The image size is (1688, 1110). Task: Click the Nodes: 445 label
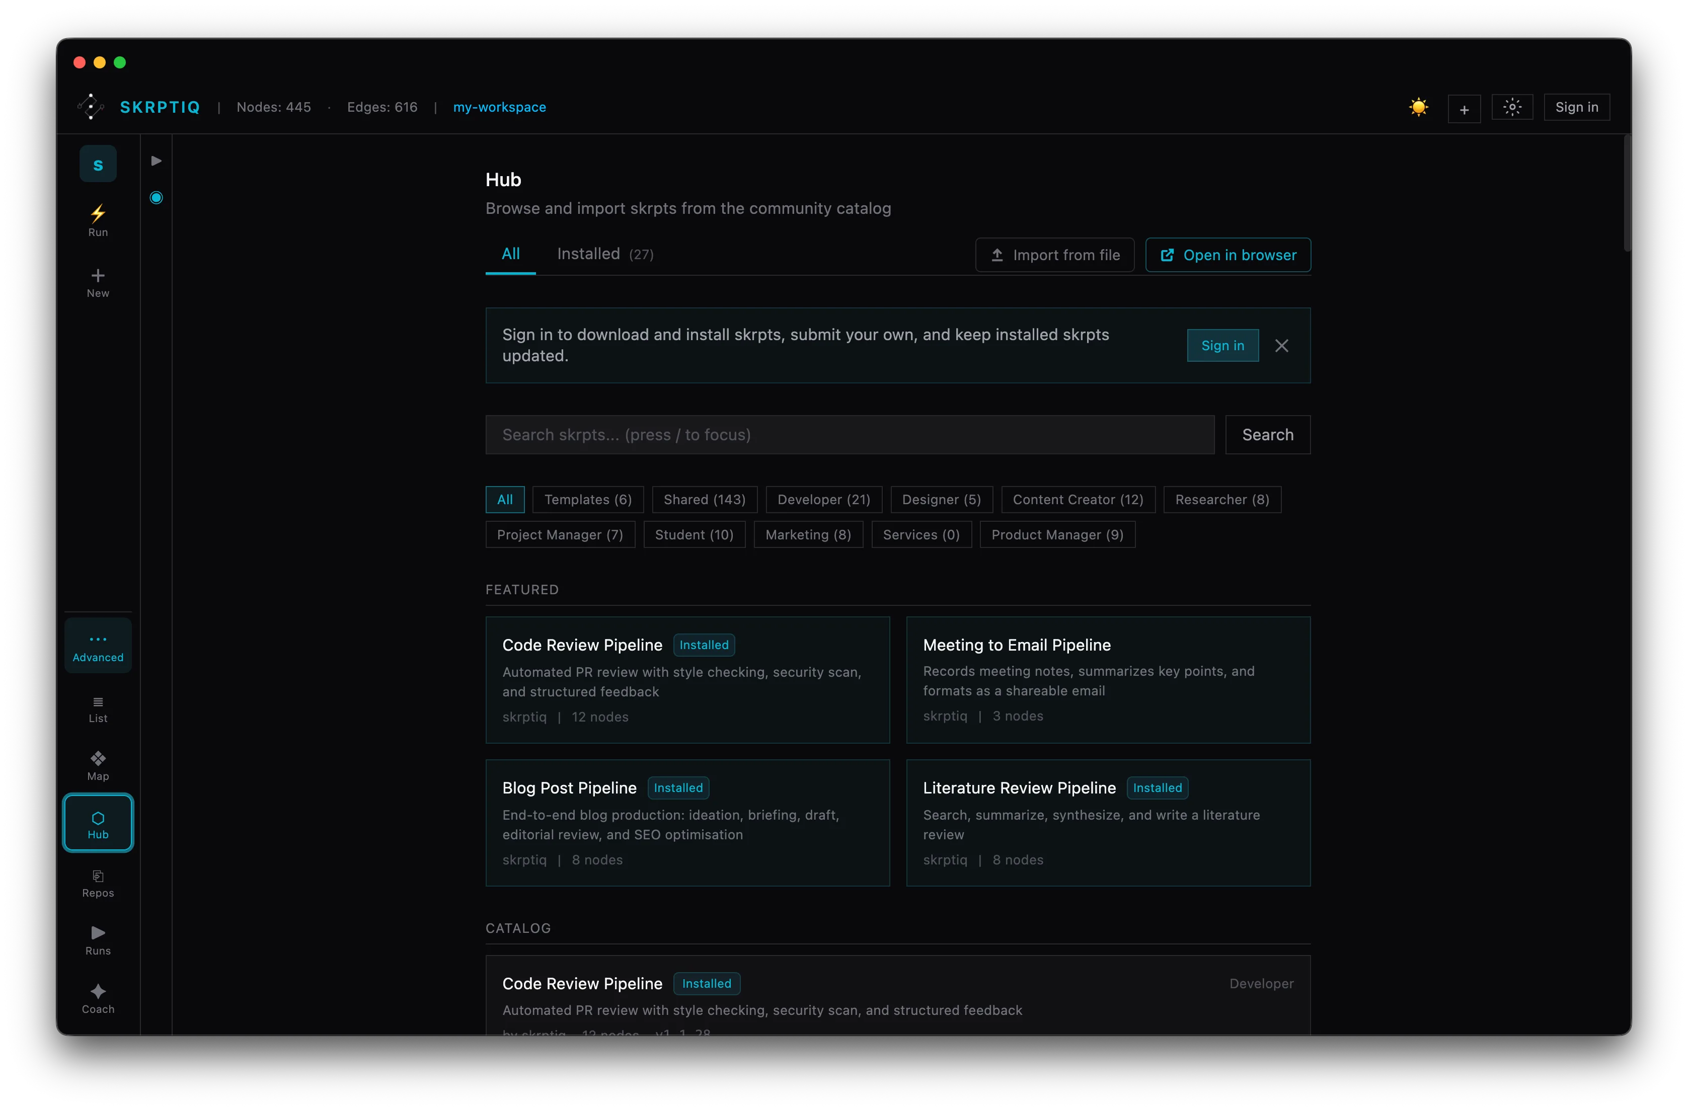pos(274,107)
